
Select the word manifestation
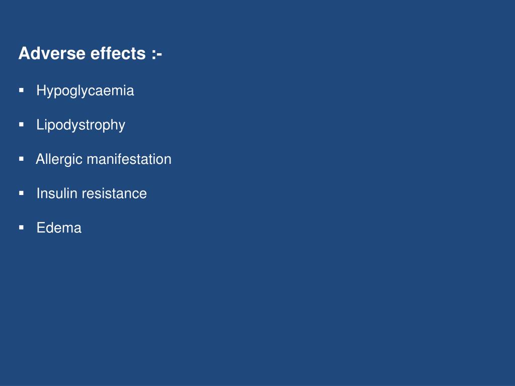[x=129, y=159]
